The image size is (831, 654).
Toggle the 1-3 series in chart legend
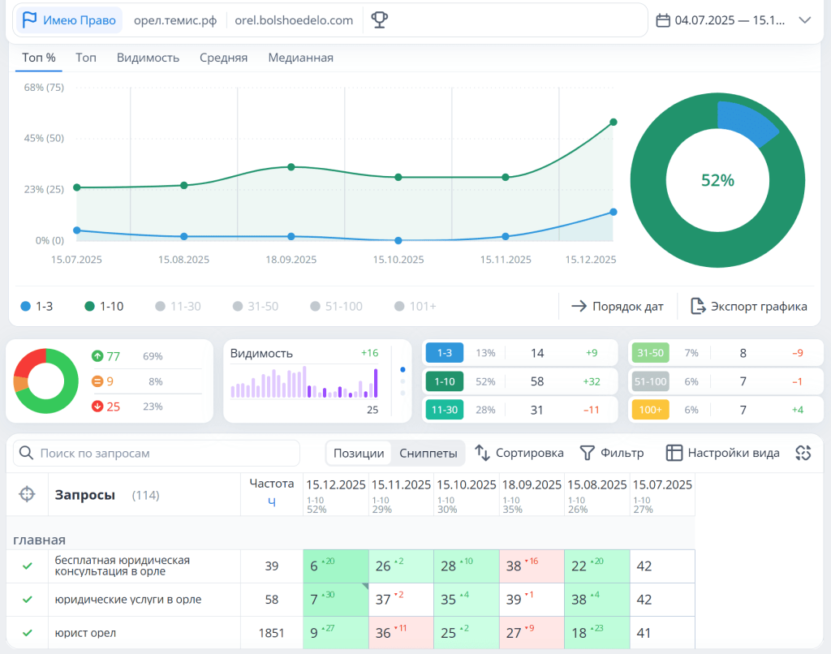[37, 306]
